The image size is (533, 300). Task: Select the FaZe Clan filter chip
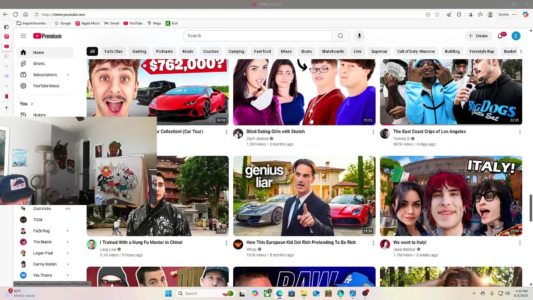click(x=113, y=51)
